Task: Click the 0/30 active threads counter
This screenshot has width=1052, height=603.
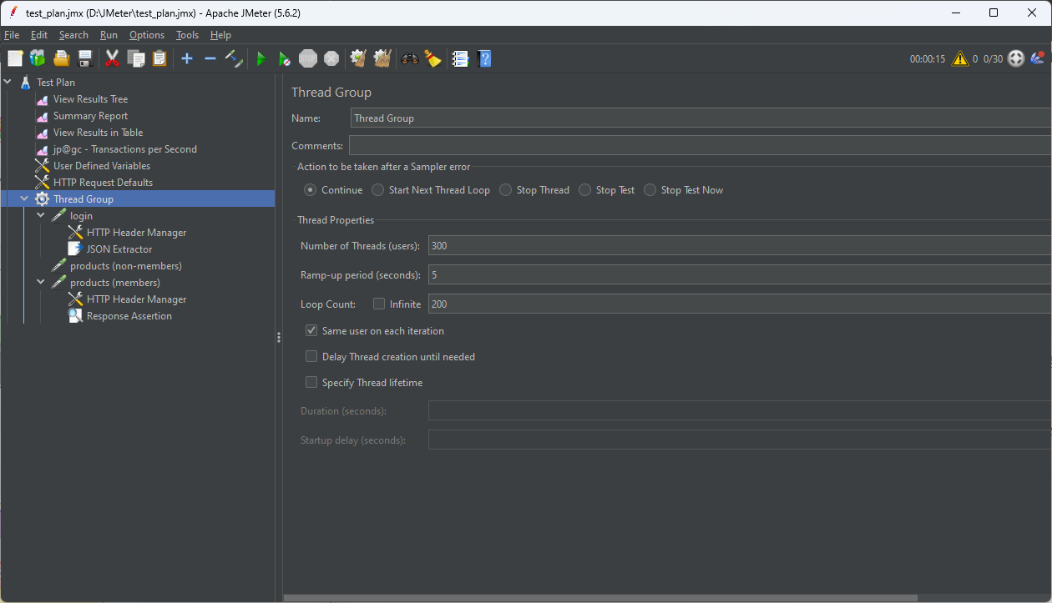Action: (x=994, y=59)
